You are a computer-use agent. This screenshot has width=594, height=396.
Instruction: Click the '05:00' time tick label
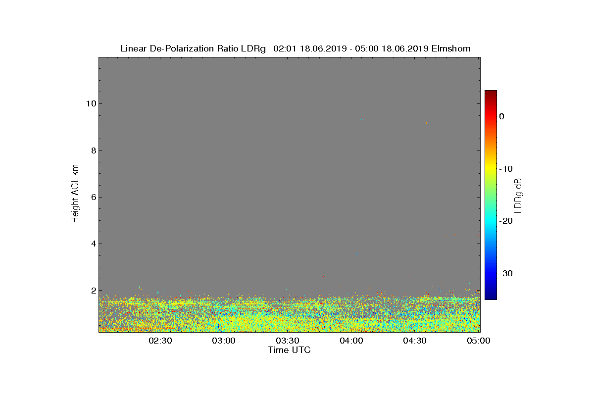(479, 341)
